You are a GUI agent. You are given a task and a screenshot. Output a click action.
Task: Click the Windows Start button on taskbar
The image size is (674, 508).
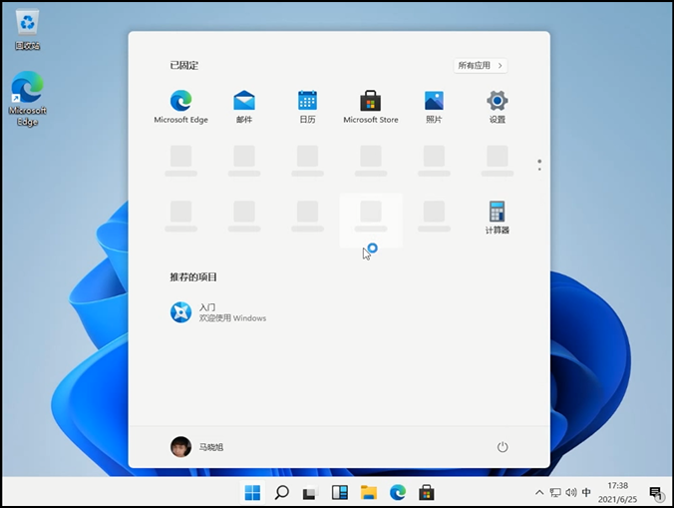252,492
